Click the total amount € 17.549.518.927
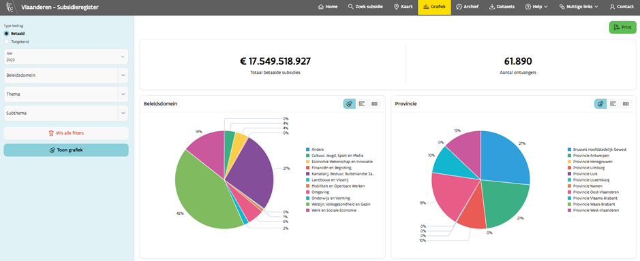Viewport: 640px width, 261px height. 275,61
